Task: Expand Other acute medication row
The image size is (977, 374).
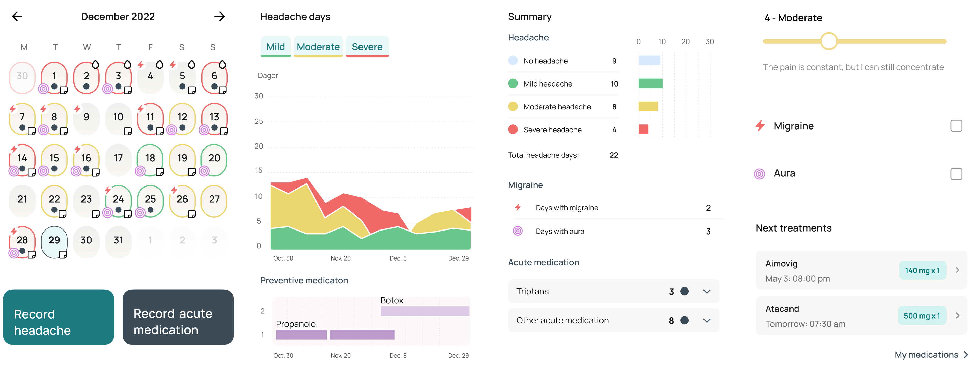Action: click(707, 321)
